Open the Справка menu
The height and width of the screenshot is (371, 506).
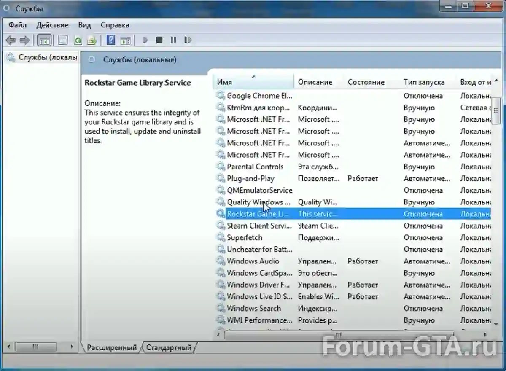pyautogui.click(x=115, y=25)
